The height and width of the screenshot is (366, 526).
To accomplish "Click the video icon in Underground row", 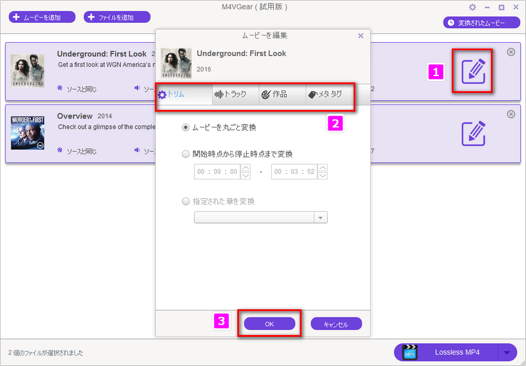I will 60,88.
